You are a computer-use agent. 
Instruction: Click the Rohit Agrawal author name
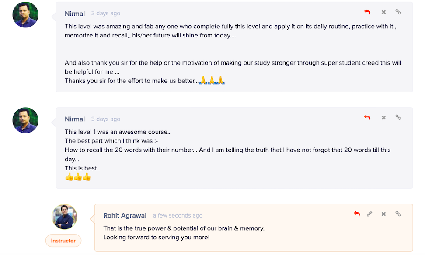click(x=125, y=216)
